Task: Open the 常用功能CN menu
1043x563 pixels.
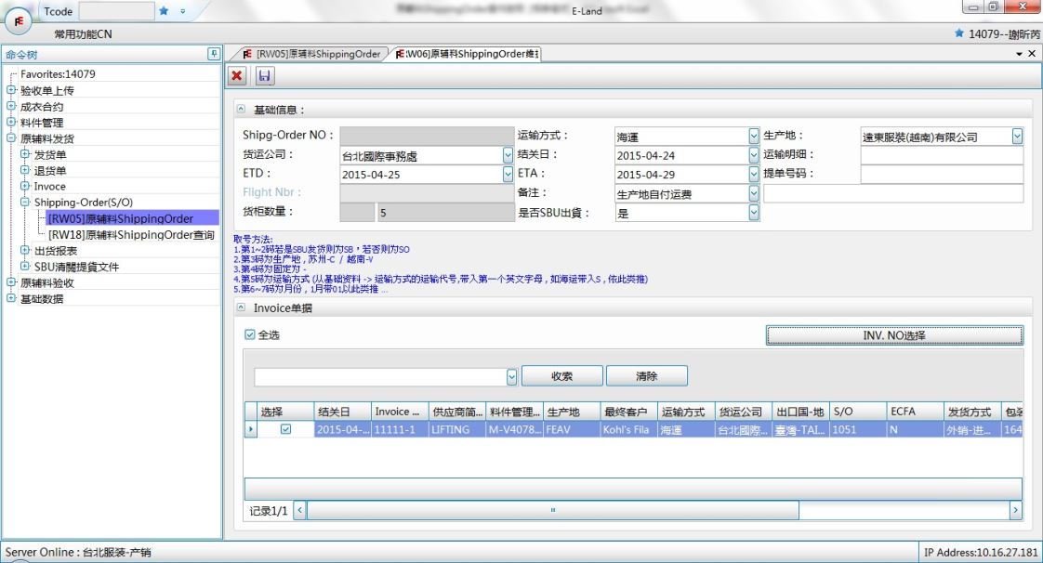Action: coord(84,34)
